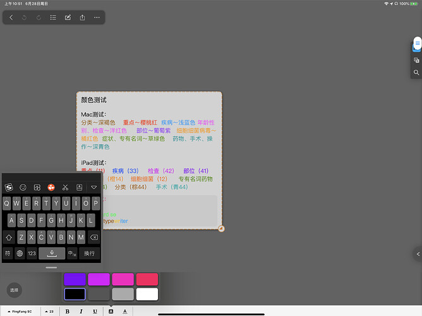The width and height of the screenshot is (422, 316).
Task: Open the share export icon
Action: point(82,18)
